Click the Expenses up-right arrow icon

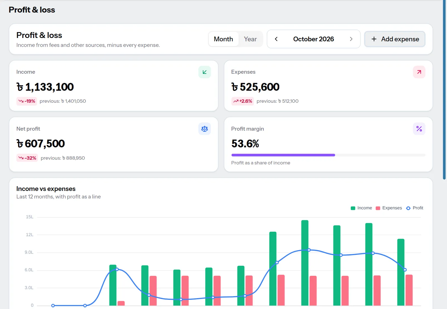point(419,72)
